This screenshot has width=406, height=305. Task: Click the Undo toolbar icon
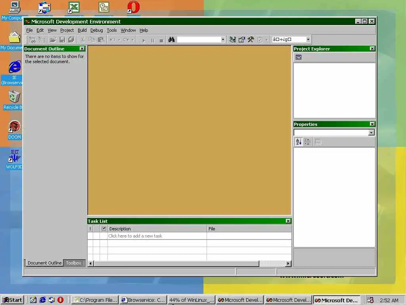pyautogui.click(x=113, y=40)
